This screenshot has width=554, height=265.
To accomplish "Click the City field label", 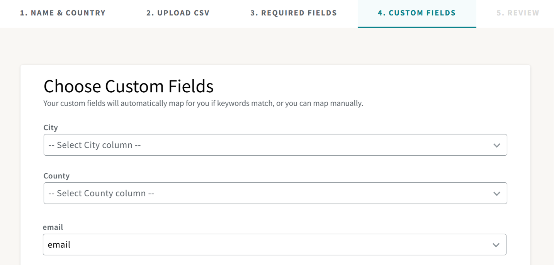I will tap(51, 127).
